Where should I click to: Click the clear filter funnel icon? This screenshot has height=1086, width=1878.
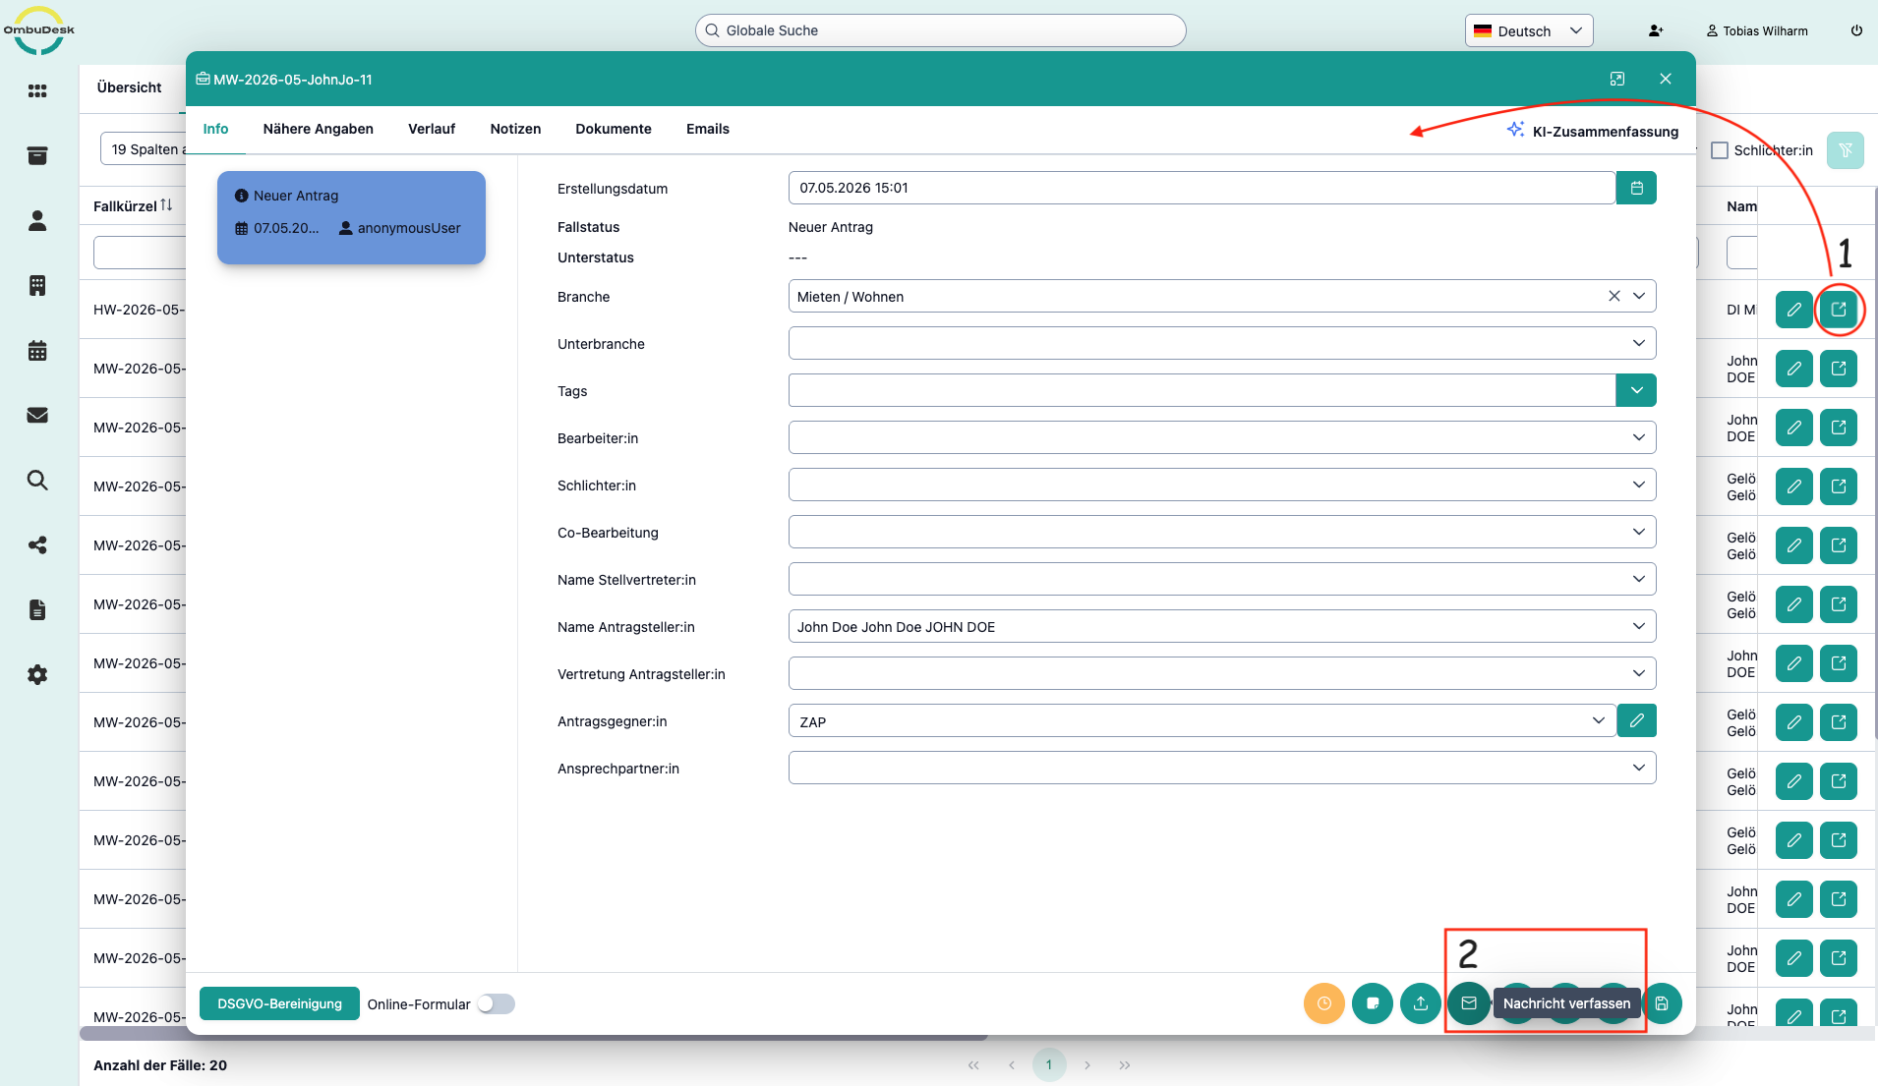click(x=1845, y=150)
